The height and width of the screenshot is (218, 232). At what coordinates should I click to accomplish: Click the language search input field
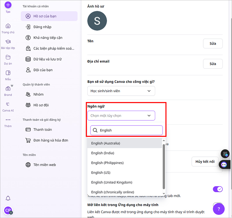129,130
